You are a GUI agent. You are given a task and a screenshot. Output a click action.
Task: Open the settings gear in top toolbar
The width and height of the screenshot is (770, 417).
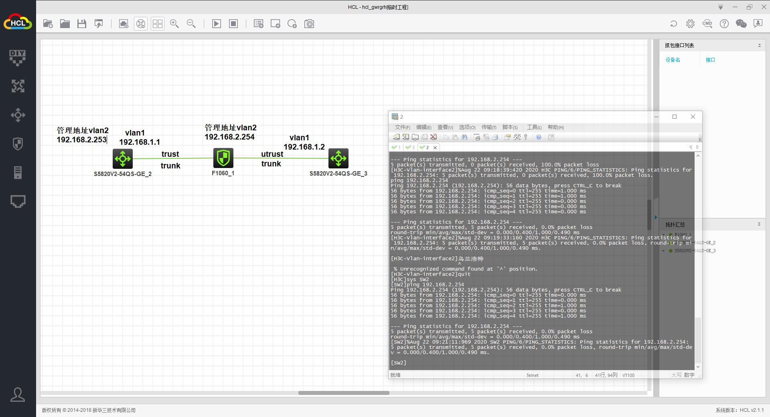coord(690,24)
